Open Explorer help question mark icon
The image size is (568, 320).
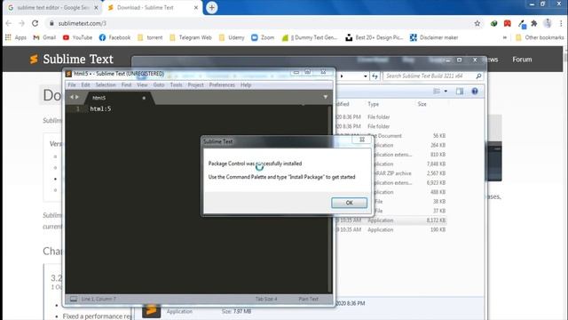(475, 91)
